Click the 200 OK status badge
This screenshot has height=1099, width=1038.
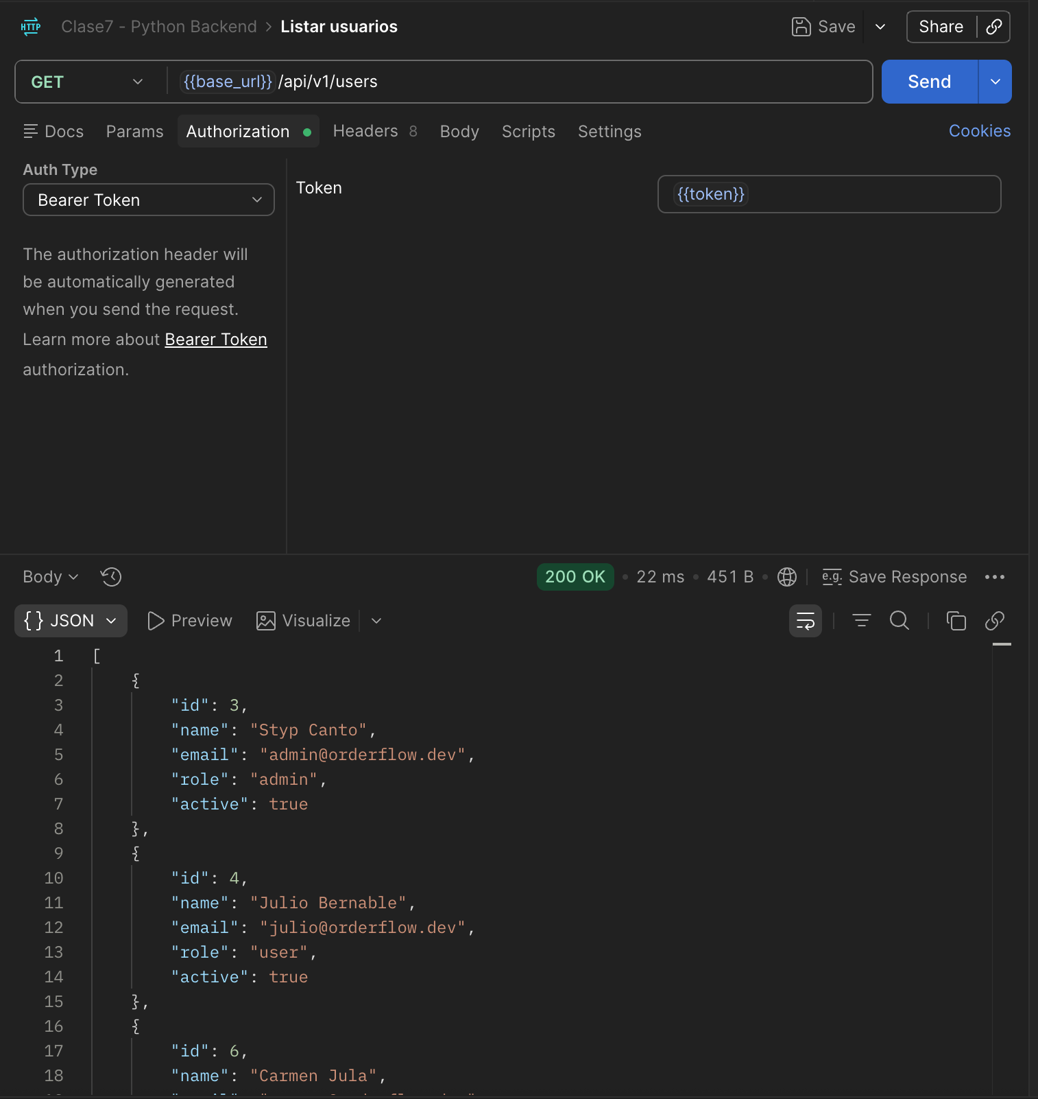coord(575,577)
